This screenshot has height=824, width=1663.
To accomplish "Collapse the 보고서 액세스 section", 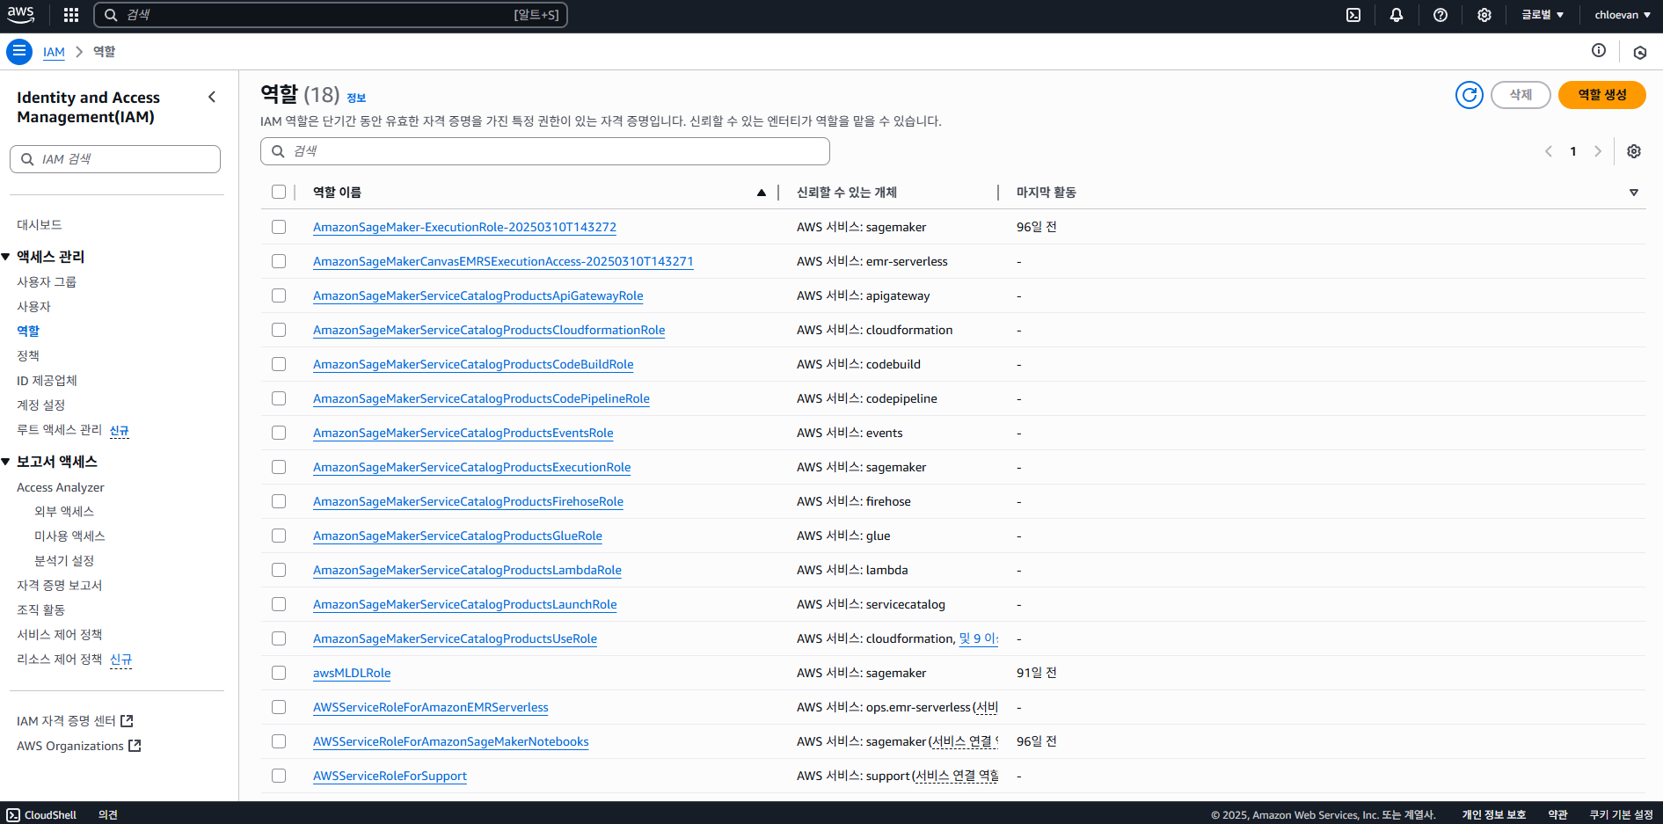I will tap(5, 462).
